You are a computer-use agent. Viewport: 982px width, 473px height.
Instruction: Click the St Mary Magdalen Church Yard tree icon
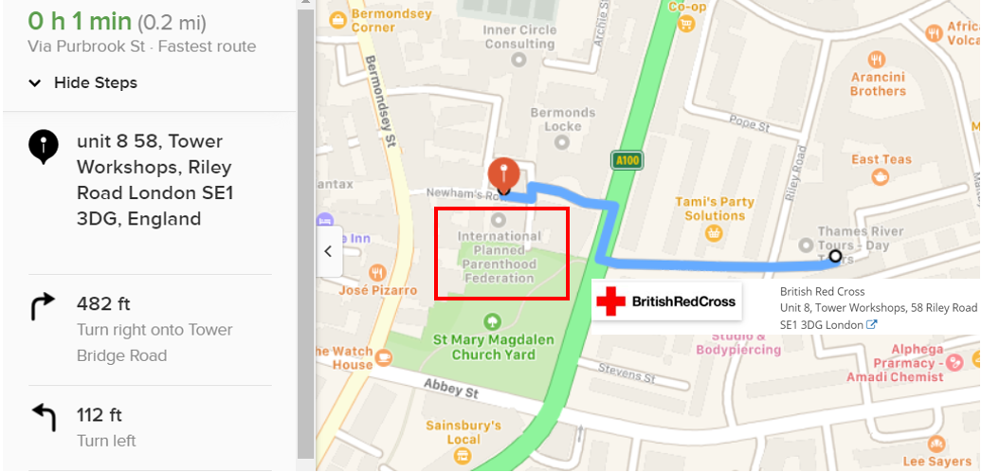coord(494,322)
